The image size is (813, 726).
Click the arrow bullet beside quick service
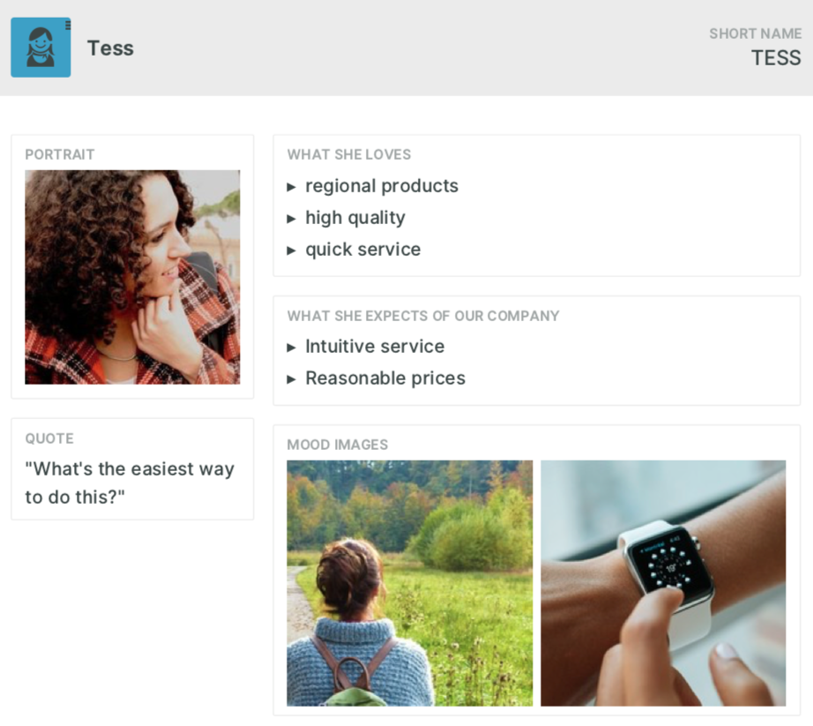coord(291,251)
